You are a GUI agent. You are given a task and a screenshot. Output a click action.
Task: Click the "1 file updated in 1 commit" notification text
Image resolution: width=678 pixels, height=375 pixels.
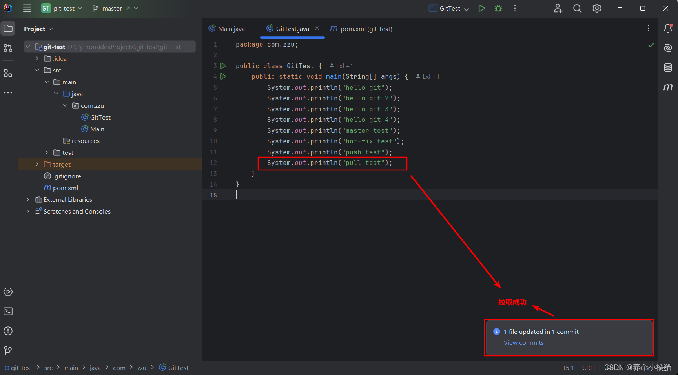tap(541, 332)
